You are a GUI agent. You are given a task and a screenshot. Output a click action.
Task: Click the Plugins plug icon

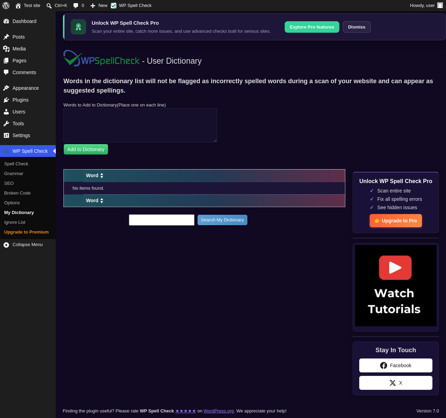6,100
